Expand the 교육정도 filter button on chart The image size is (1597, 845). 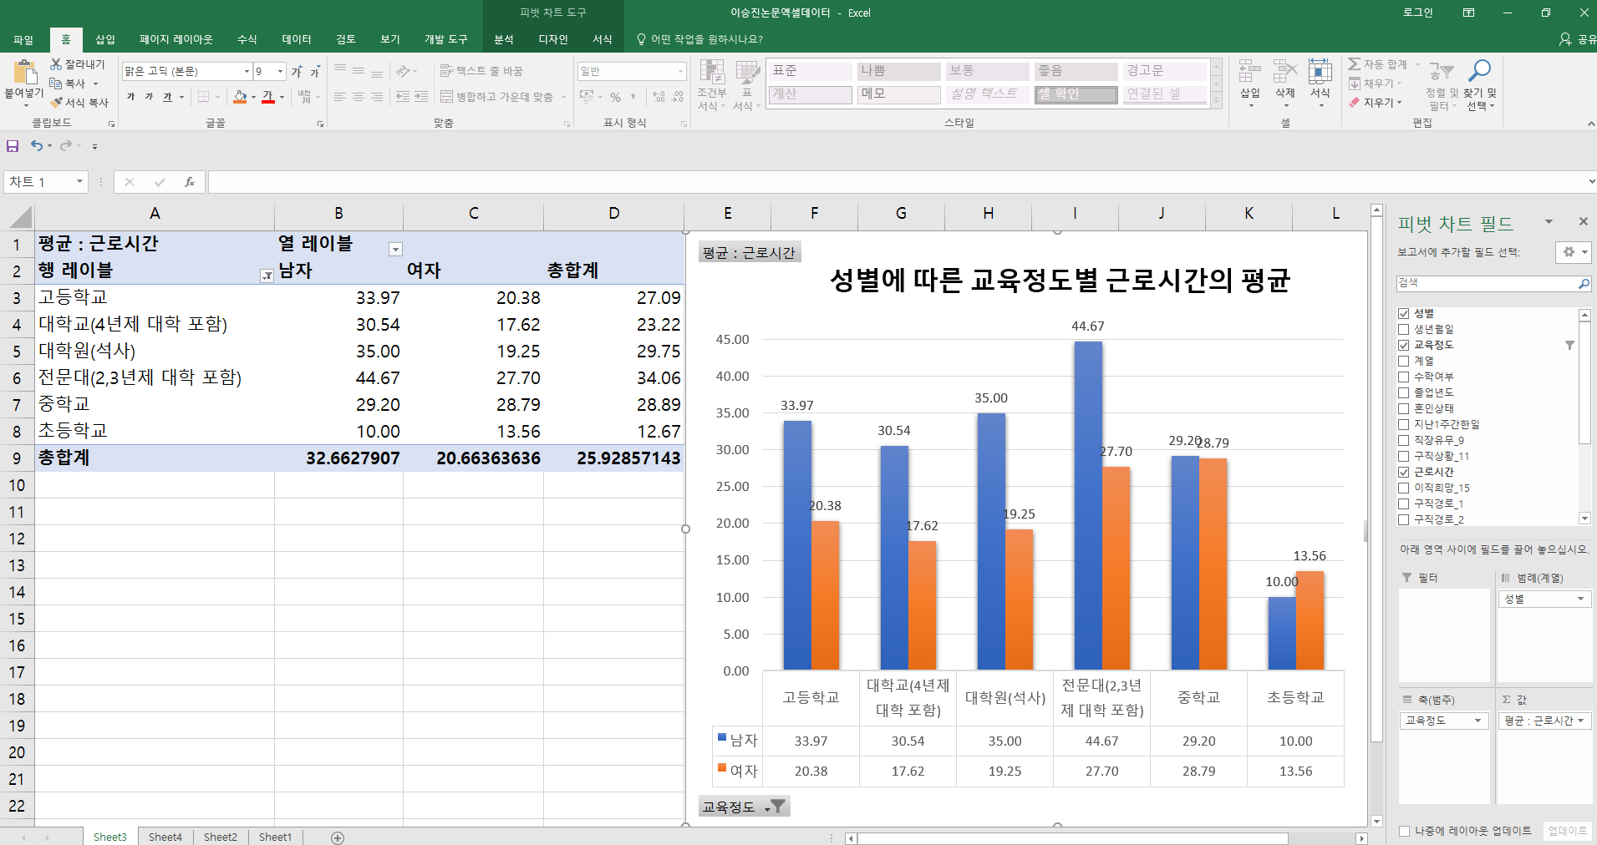[x=743, y=807]
